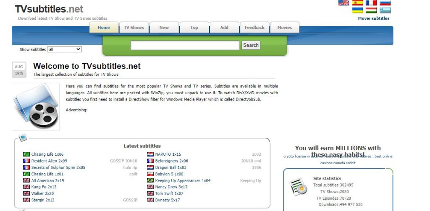Image resolution: width=430 pixels, height=211 pixels.
Task: Open the Movie subtitles link
Action: click(x=373, y=18)
